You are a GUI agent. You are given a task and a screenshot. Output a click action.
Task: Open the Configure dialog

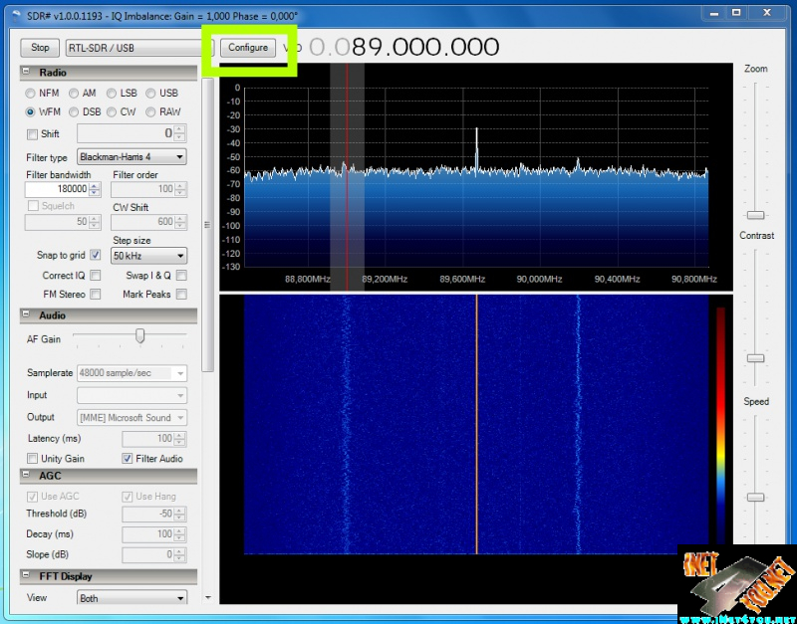(248, 48)
